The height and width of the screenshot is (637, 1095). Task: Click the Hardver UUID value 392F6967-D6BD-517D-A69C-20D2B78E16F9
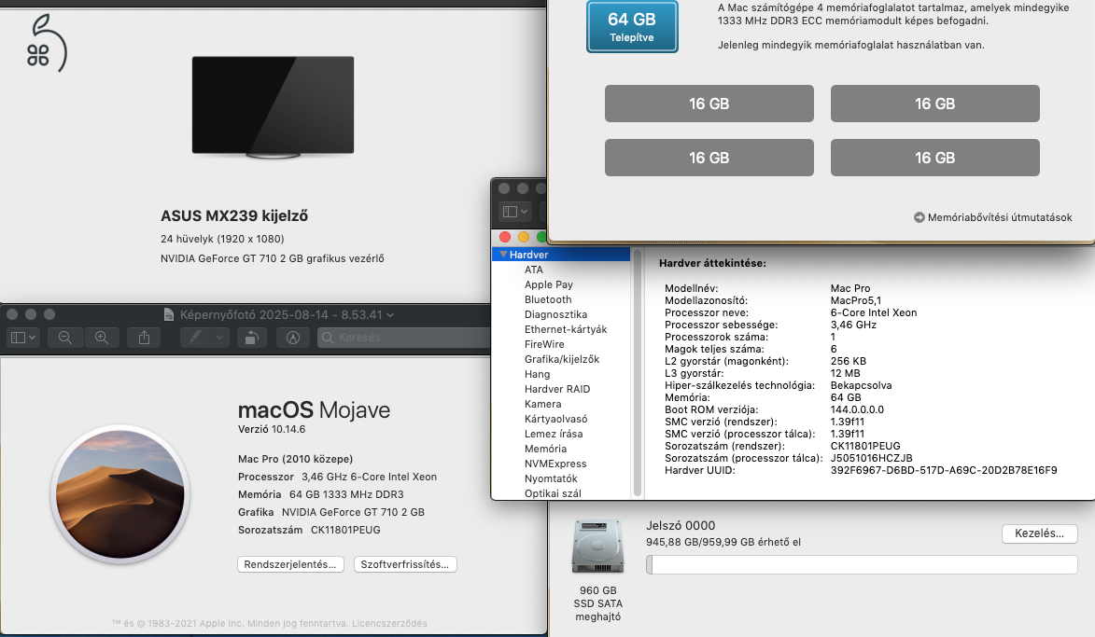944,470
